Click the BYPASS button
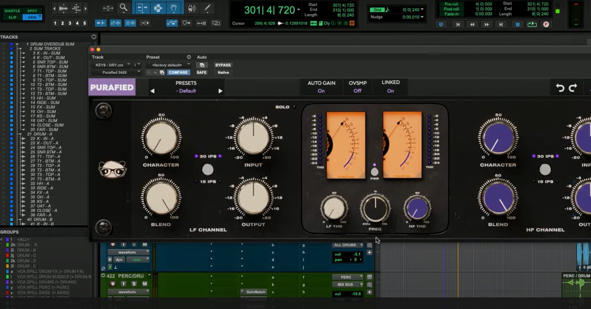591x309 pixels. pos(223,65)
